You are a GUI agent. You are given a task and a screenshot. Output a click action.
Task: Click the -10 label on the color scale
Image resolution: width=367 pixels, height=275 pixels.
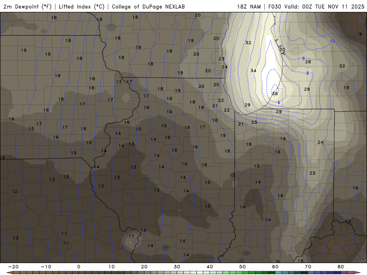[x=46, y=267]
